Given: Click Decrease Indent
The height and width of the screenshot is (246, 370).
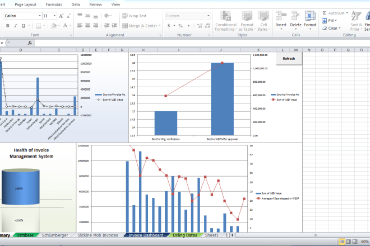Looking at the screenshot, I should [107, 25].
